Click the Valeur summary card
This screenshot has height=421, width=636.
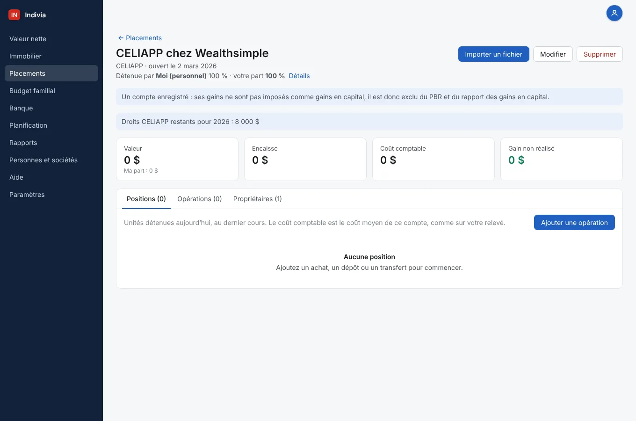pos(177,159)
